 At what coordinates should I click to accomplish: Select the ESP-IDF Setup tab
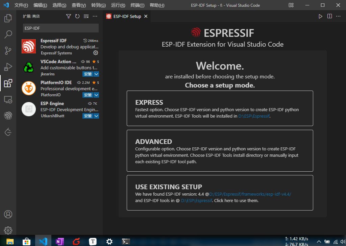(127, 16)
